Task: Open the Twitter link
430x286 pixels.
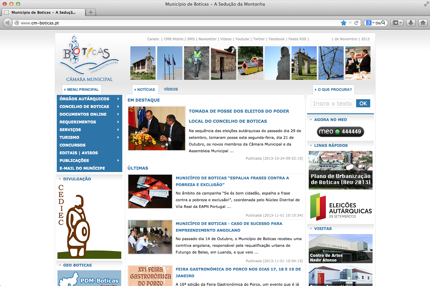Action: [x=259, y=39]
